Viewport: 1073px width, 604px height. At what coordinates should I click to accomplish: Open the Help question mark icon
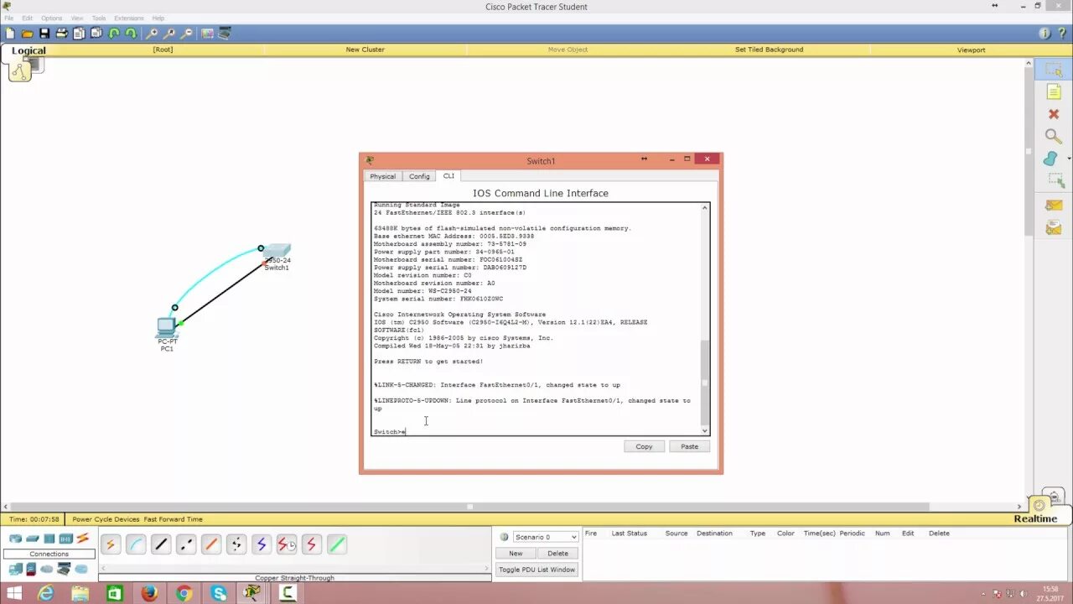pyautogui.click(x=1061, y=34)
